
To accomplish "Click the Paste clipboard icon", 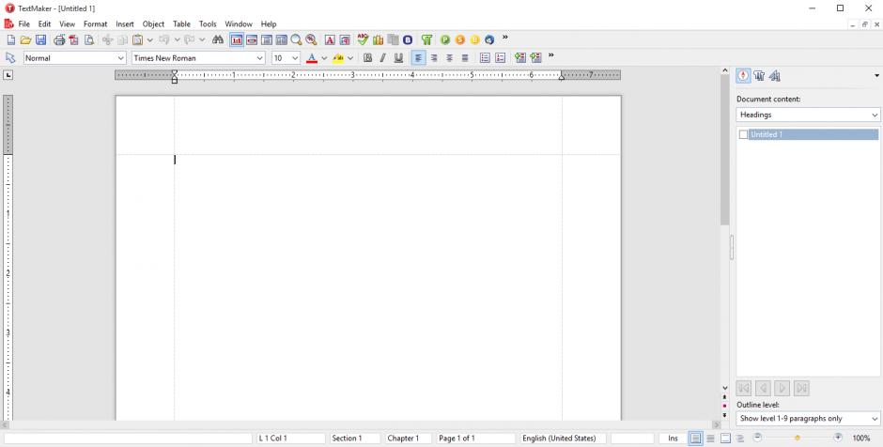I will (137, 40).
